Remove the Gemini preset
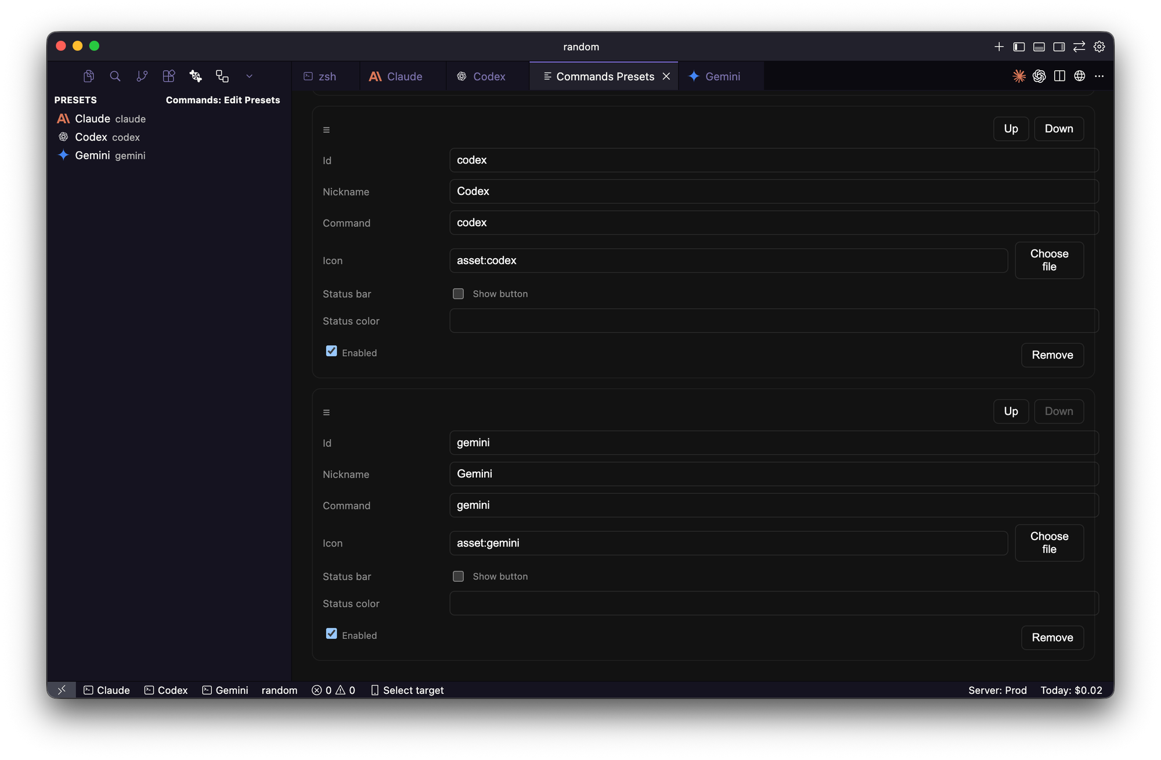This screenshot has width=1161, height=760. [x=1052, y=637]
